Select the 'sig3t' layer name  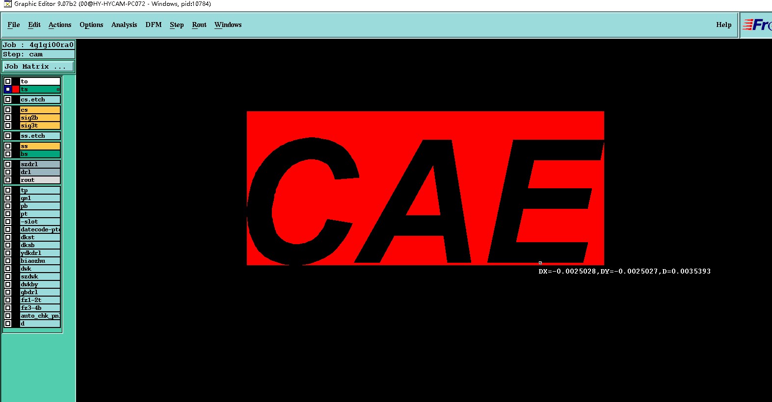pyautogui.click(x=40, y=126)
